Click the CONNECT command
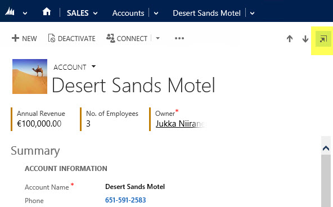 (127, 38)
